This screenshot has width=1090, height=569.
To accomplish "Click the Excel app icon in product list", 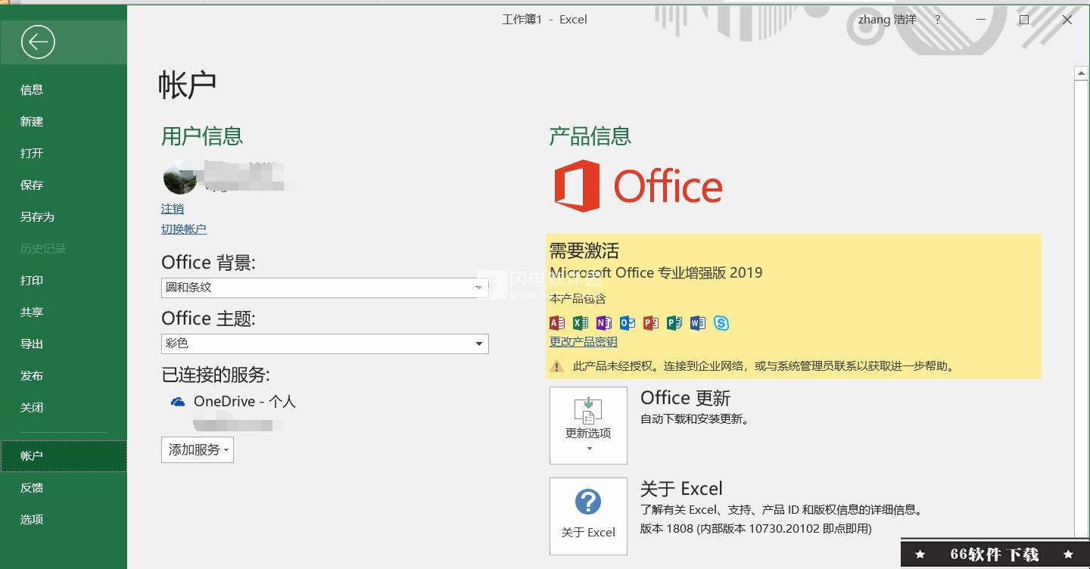I will point(581,323).
